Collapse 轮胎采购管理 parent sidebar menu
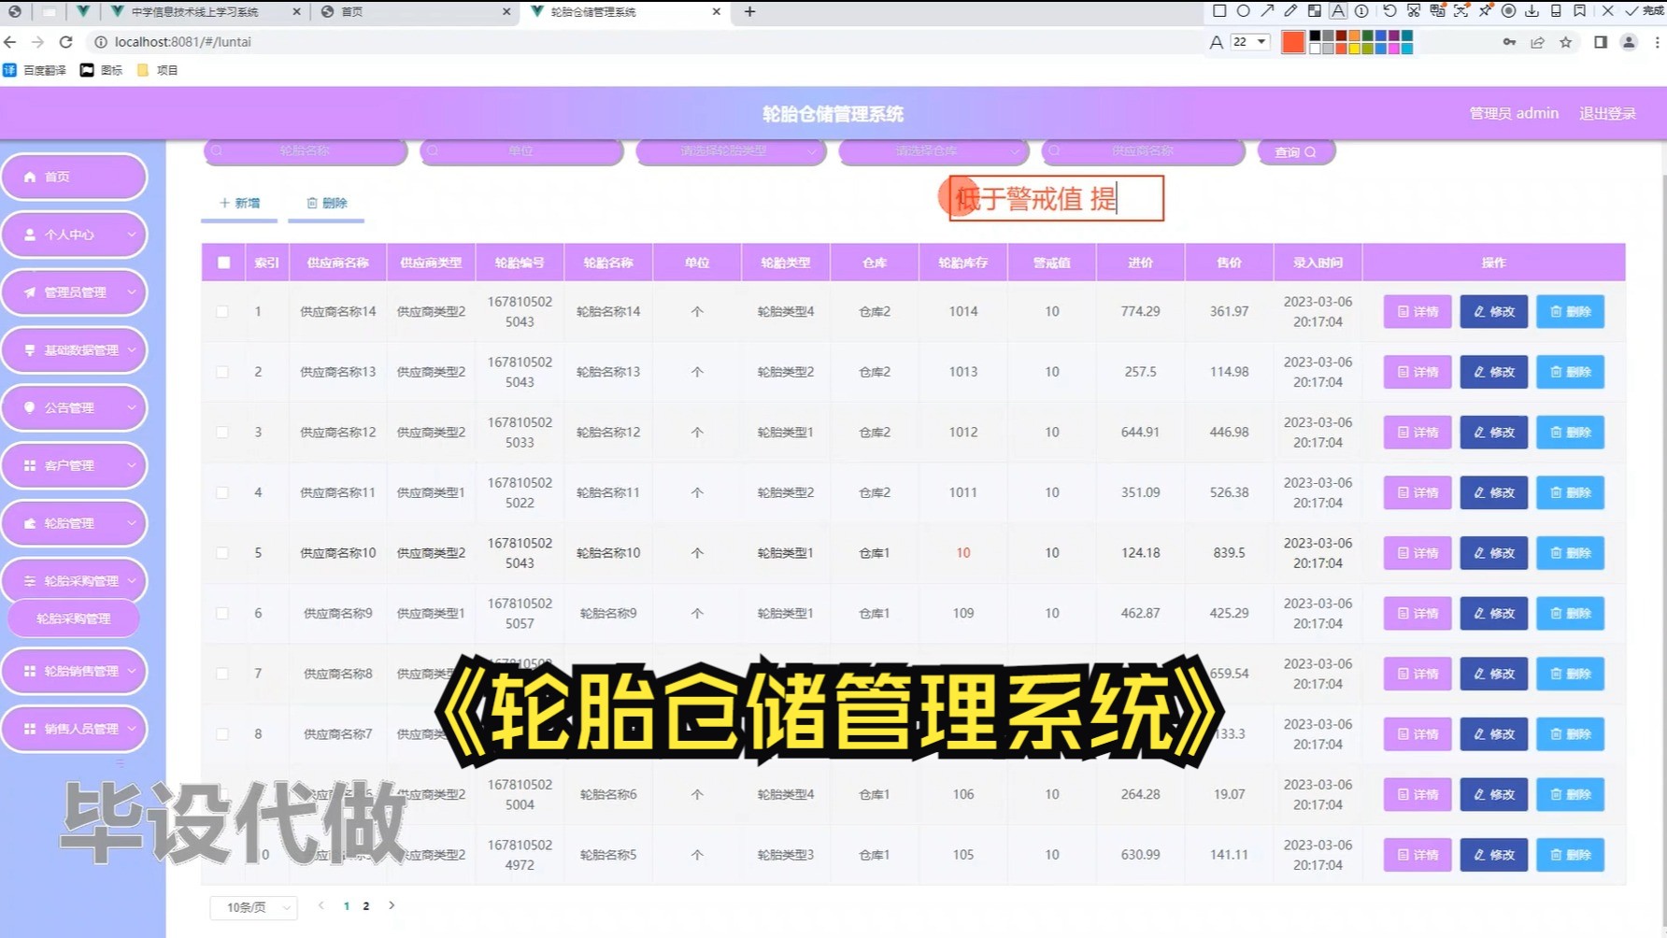Screen dimensions: 1667x938 click(74, 581)
